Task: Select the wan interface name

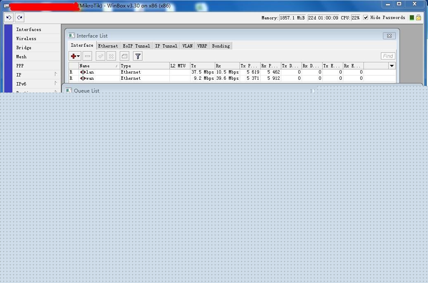Action: pos(90,78)
